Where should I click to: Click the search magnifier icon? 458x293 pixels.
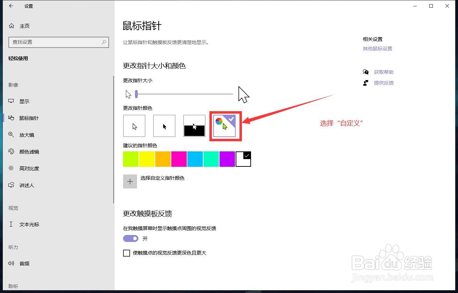point(104,42)
